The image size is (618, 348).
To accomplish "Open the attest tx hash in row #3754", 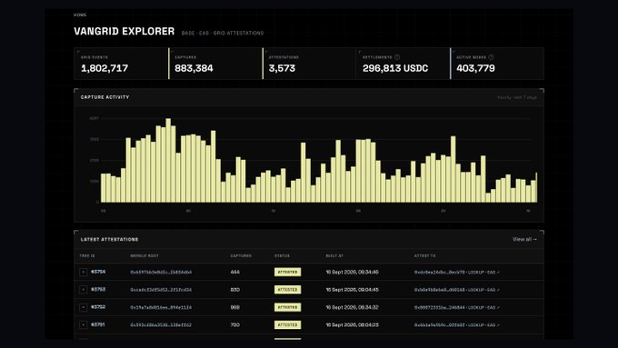I will [x=439, y=273].
